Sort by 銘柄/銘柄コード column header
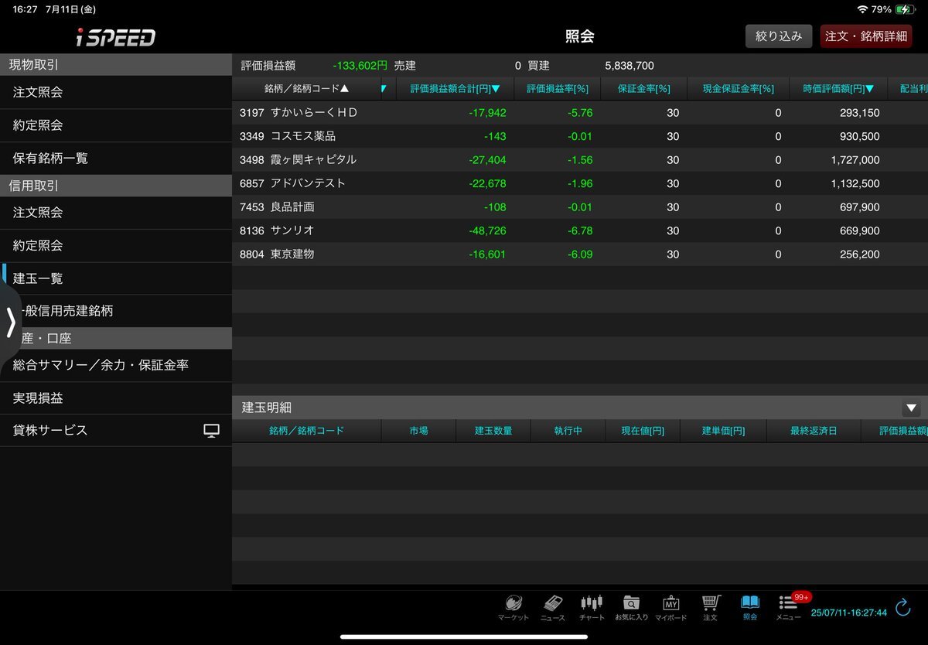The image size is (928, 645). 307,89
